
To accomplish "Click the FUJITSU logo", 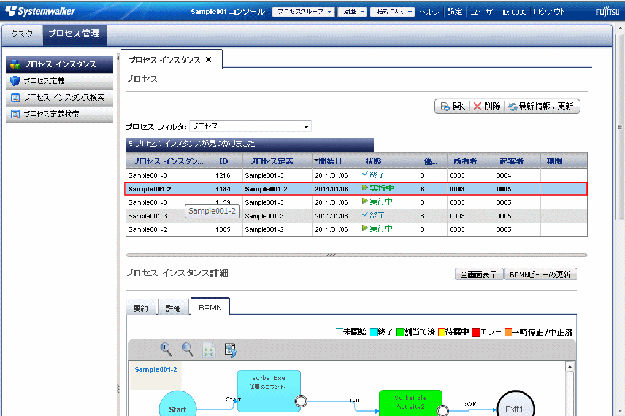I will (x=608, y=12).
